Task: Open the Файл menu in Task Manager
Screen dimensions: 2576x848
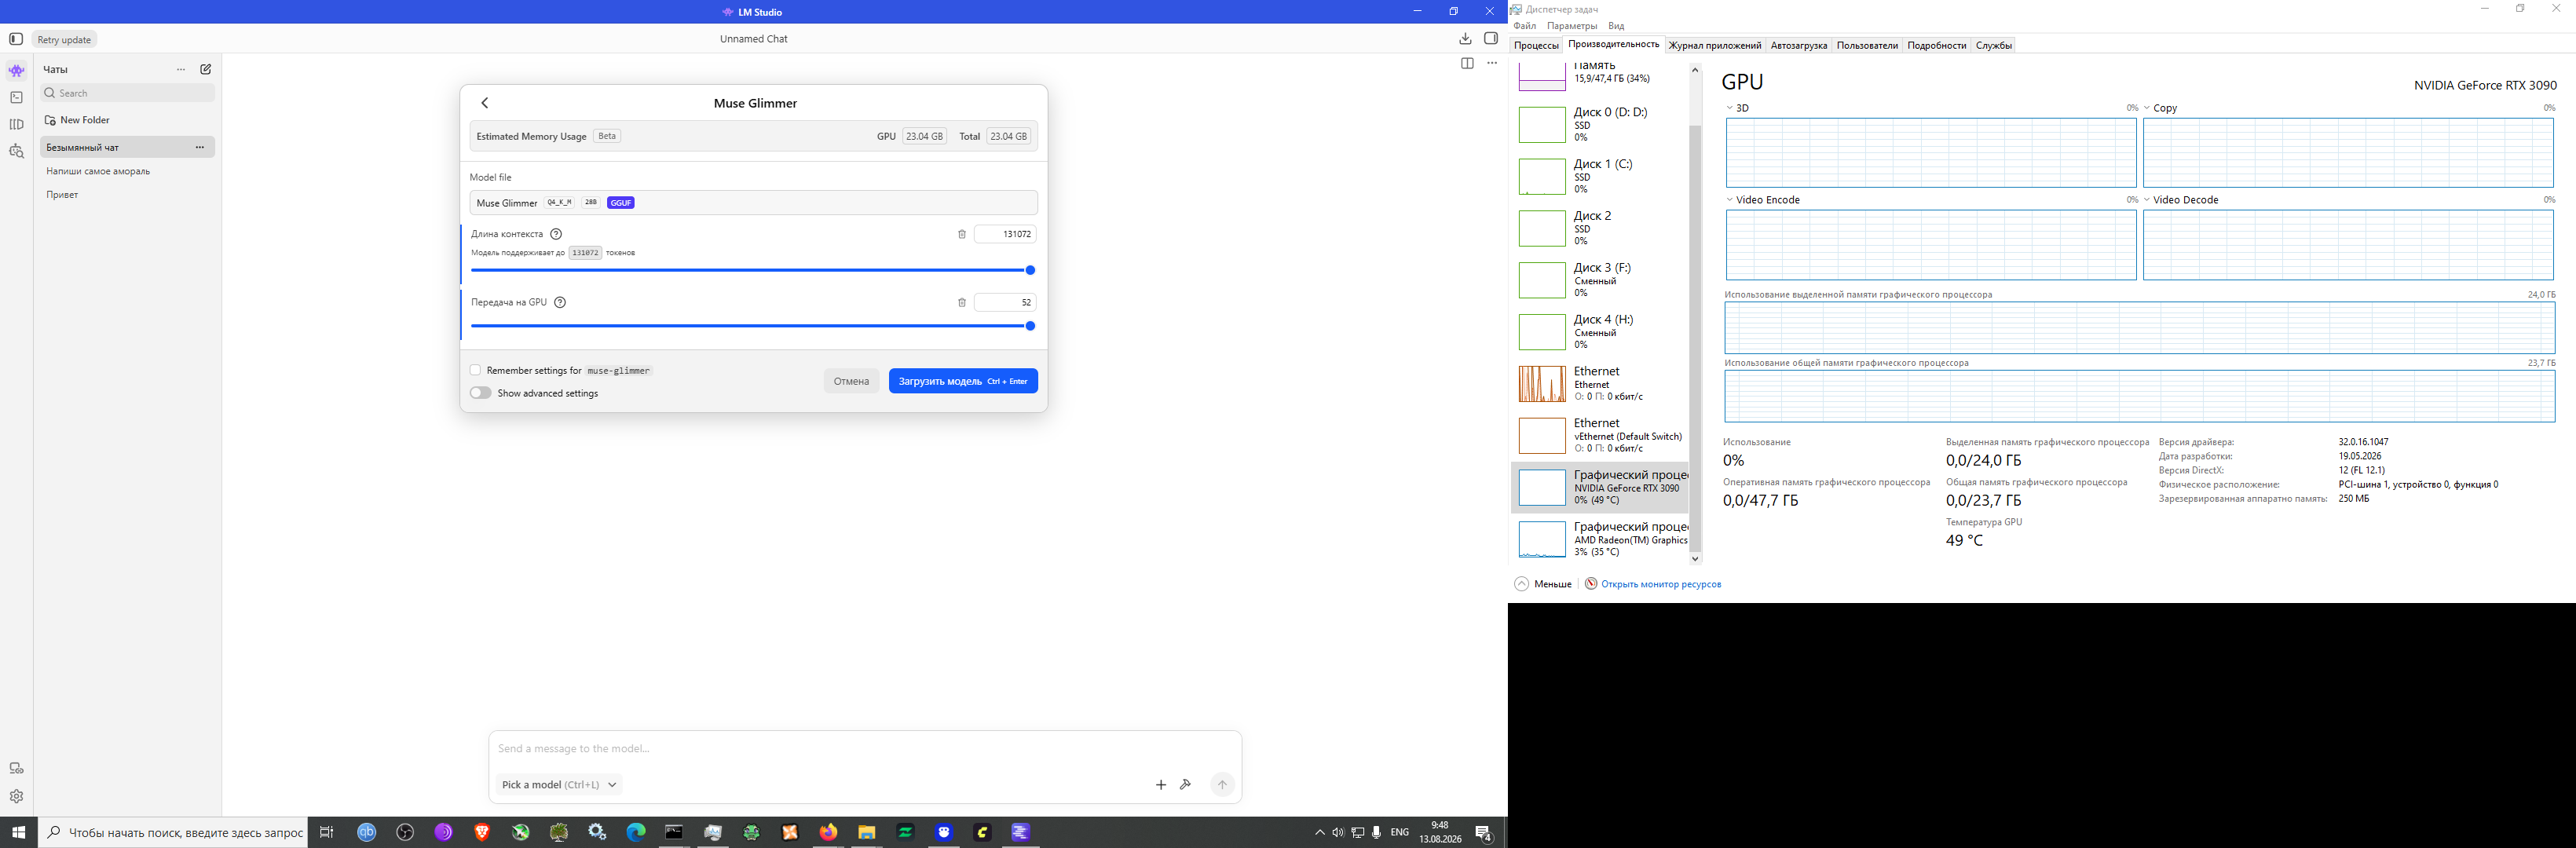Action: (x=1525, y=26)
